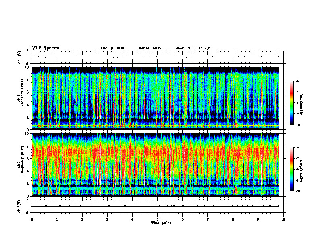Click time axis tick label "2"
The image size is (319, 246).
82,219
